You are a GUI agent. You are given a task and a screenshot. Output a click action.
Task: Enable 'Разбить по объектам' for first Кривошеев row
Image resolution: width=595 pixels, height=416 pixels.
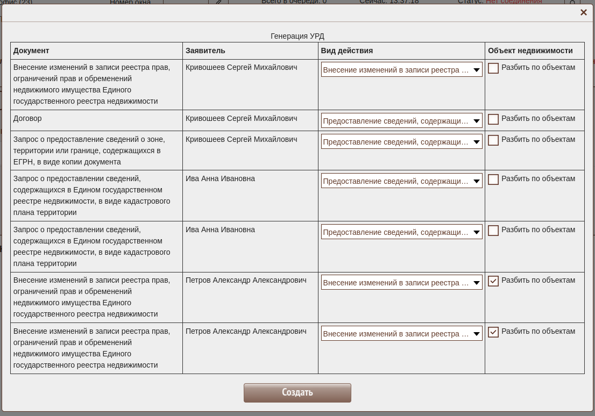tap(493, 68)
